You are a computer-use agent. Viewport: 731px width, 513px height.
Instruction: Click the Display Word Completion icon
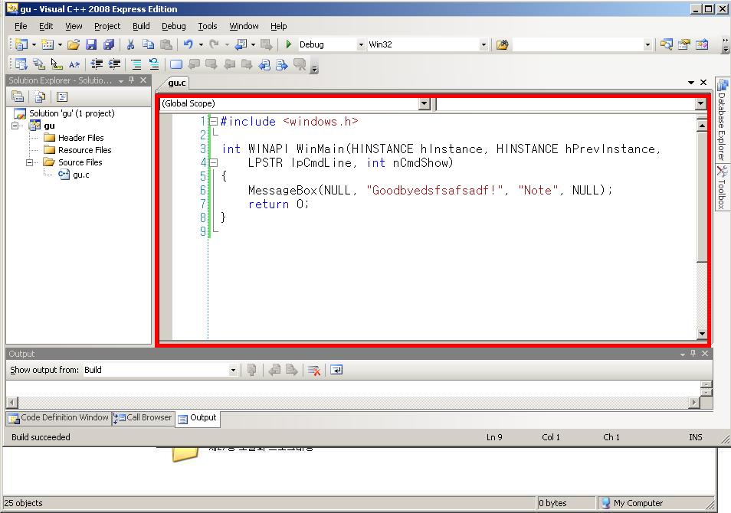(74, 64)
